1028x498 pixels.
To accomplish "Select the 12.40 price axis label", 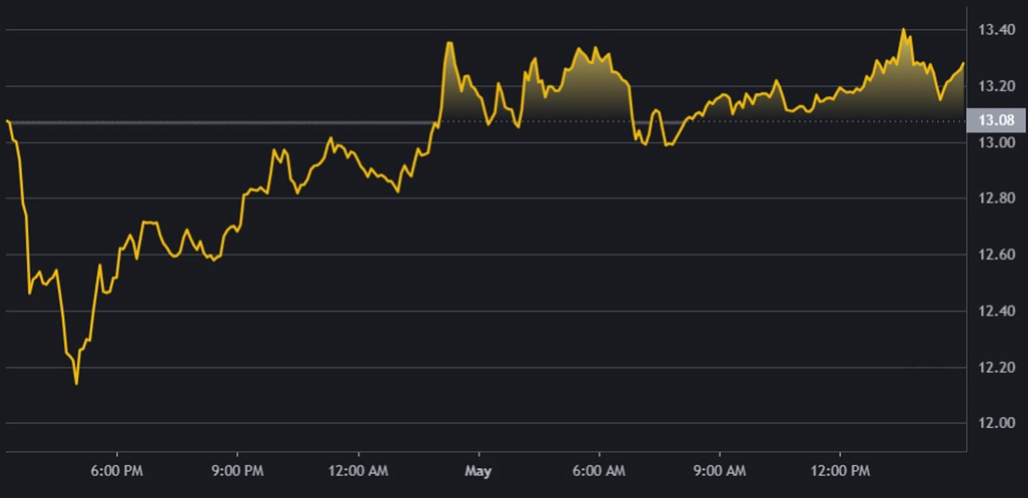I will pyautogui.click(x=996, y=311).
